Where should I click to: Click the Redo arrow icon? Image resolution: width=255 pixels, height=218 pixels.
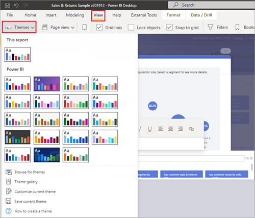click(26, 6)
